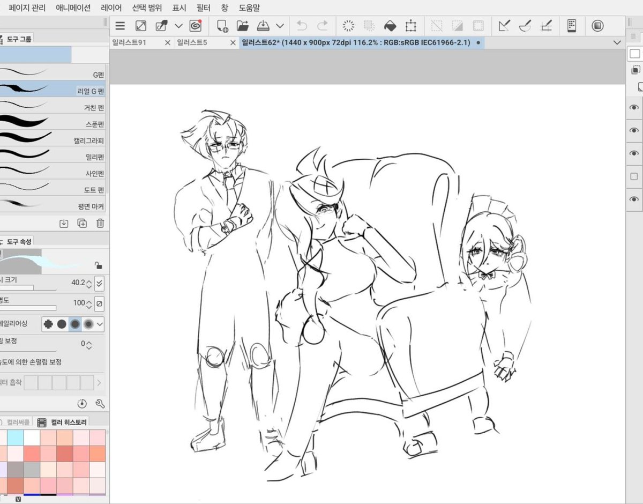Click the canvas resize arrow icon in toolbar
Screen dimensions: 643x504
(x=140, y=26)
